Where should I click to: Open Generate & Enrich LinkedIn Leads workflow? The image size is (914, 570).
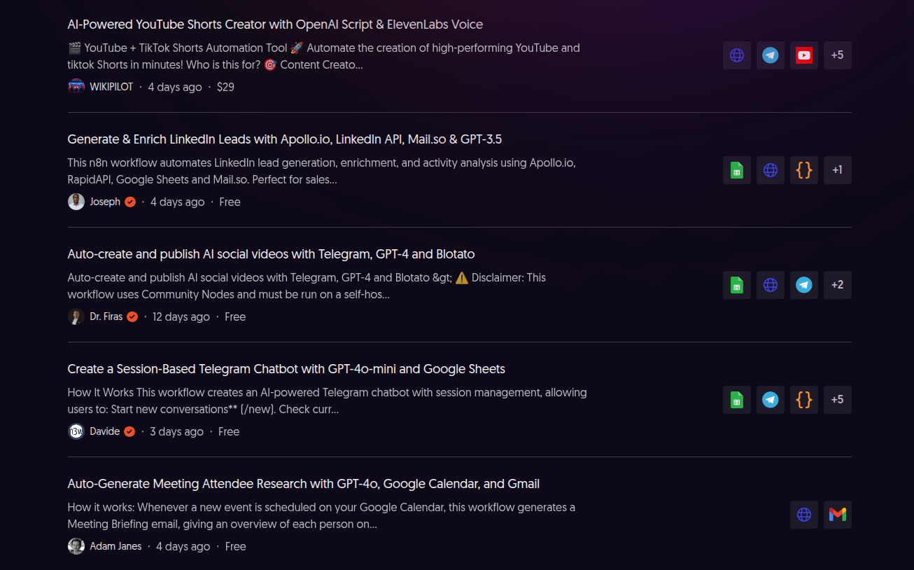[x=284, y=139]
